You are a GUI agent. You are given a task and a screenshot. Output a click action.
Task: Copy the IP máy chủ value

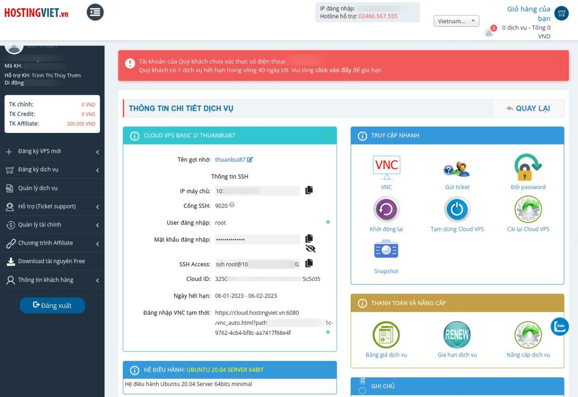point(309,190)
